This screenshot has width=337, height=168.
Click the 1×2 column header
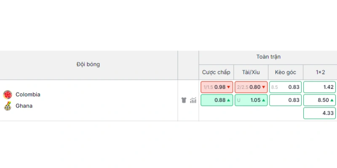click(320, 72)
